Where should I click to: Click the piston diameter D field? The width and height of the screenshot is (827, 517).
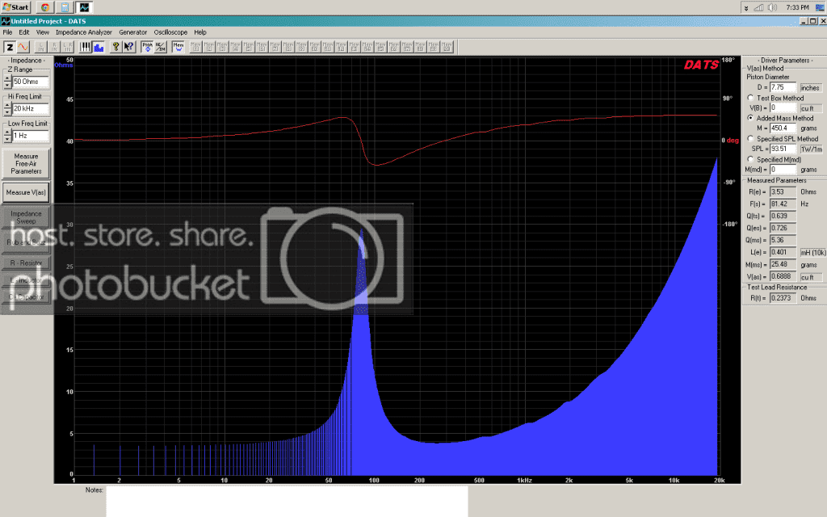[x=783, y=87]
